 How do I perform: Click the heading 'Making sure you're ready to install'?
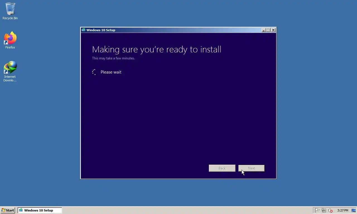pyautogui.click(x=157, y=49)
